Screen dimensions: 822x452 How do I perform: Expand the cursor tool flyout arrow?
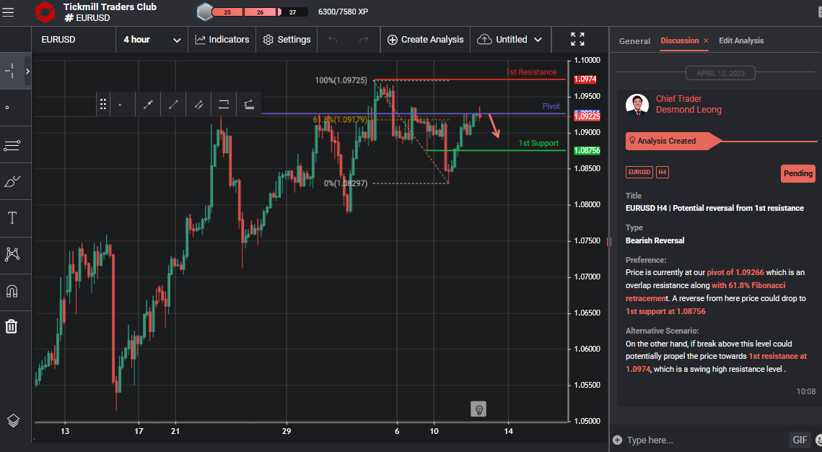(27, 71)
